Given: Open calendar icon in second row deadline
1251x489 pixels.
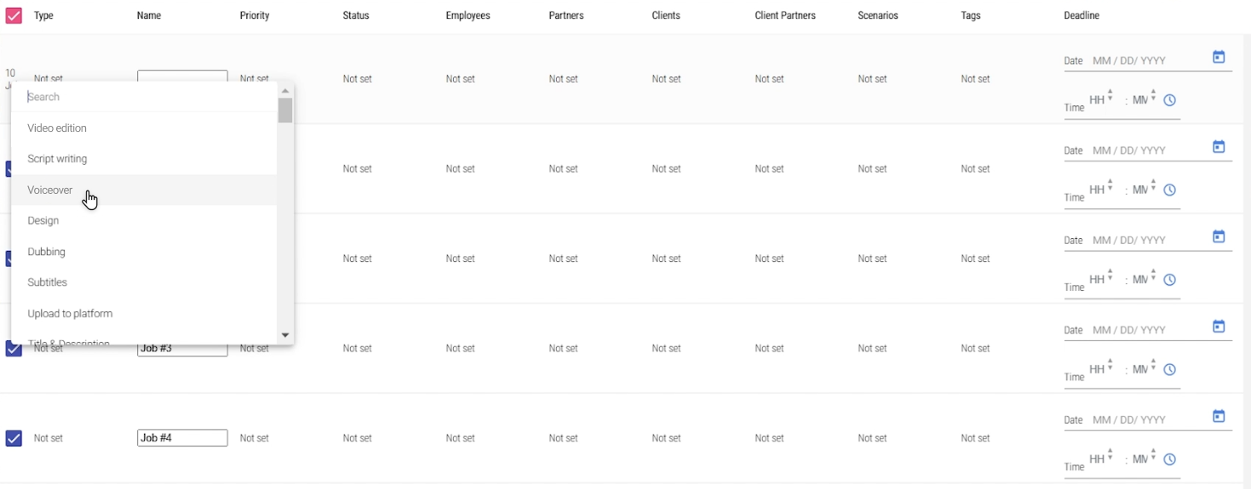Looking at the screenshot, I should point(1219,147).
